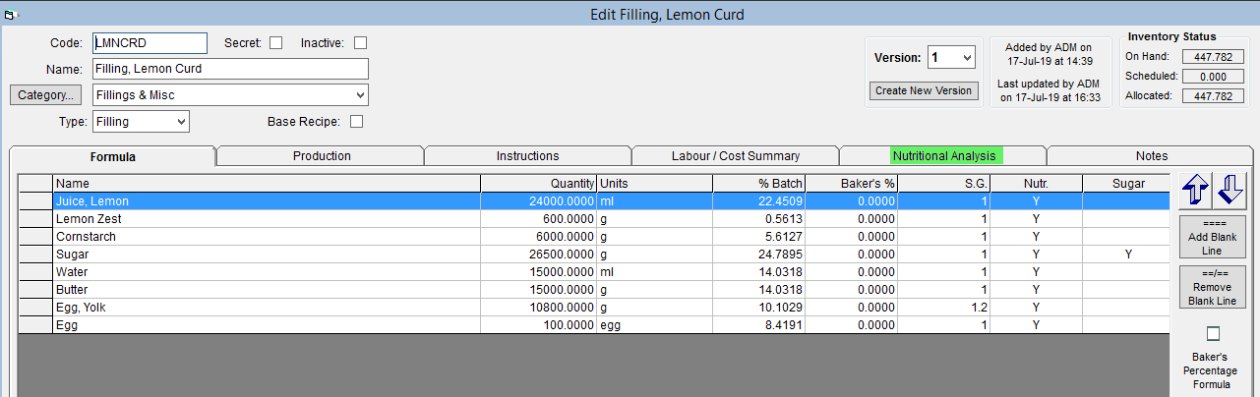Image resolution: width=1260 pixels, height=397 pixels.
Task: Enable the Inactive checkbox
Action: 360,42
